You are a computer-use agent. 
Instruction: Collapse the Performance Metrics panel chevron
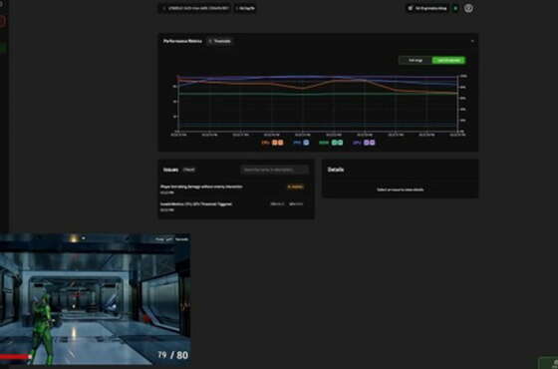click(x=472, y=41)
